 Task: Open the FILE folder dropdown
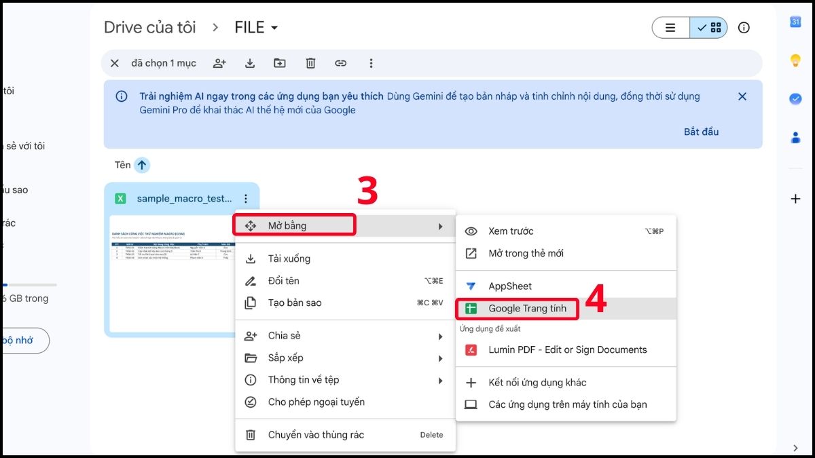point(257,28)
